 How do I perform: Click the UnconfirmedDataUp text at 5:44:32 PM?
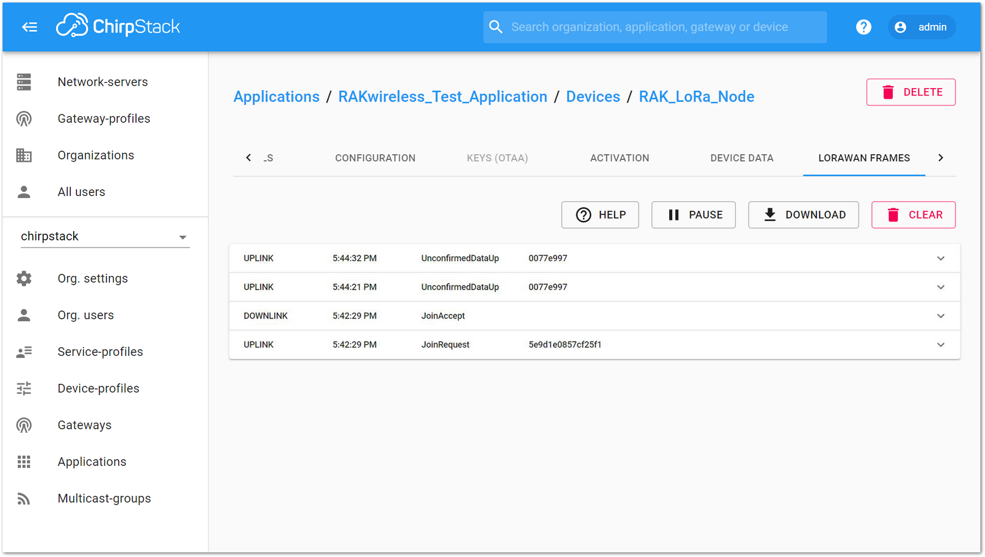460,258
